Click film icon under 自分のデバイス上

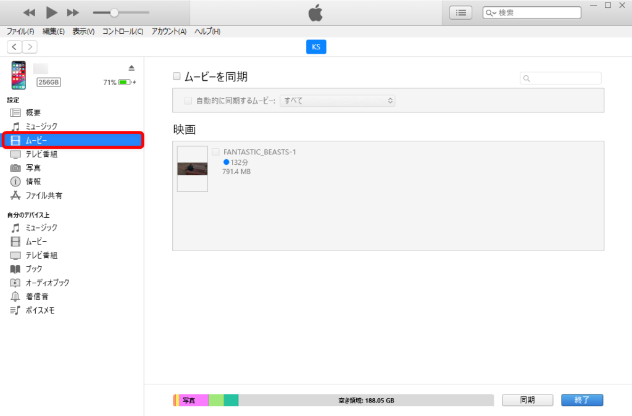click(15, 241)
